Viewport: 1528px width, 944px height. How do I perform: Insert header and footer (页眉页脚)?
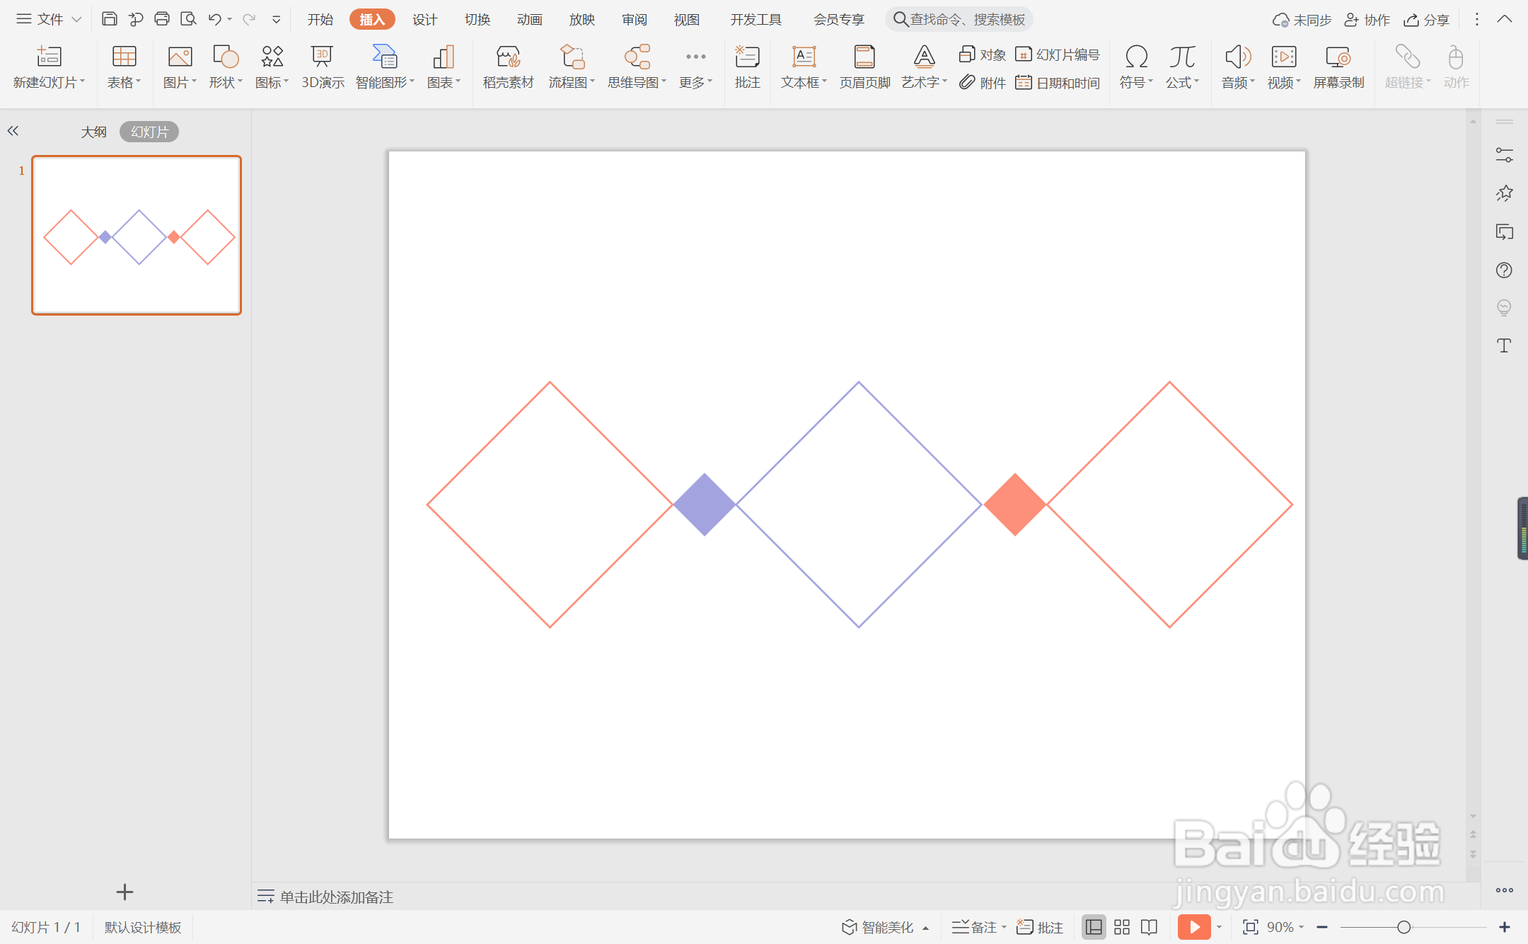click(864, 67)
